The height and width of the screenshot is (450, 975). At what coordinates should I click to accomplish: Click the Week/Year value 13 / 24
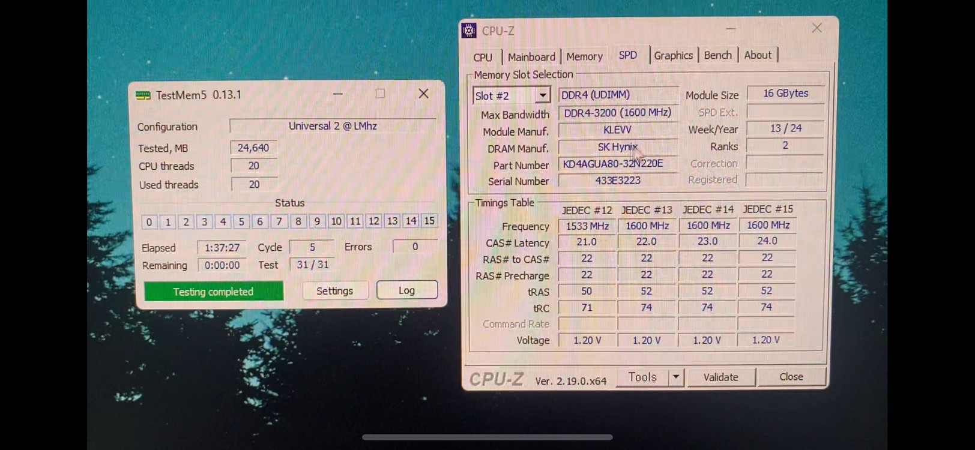pyautogui.click(x=785, y=128)
